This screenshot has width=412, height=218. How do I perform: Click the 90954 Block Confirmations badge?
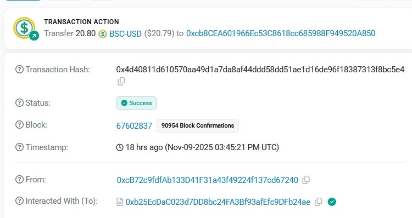(x=198, y=125)
